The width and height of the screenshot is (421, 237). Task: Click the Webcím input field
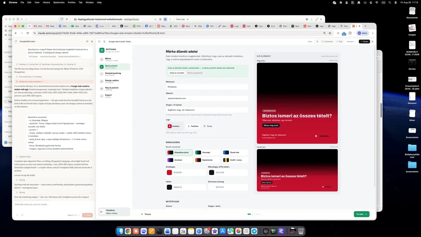coord(207,98)
